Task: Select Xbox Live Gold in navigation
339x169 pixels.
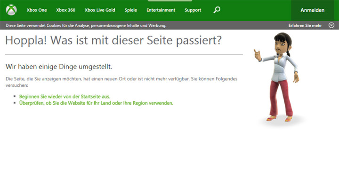Action: (100, 10)
